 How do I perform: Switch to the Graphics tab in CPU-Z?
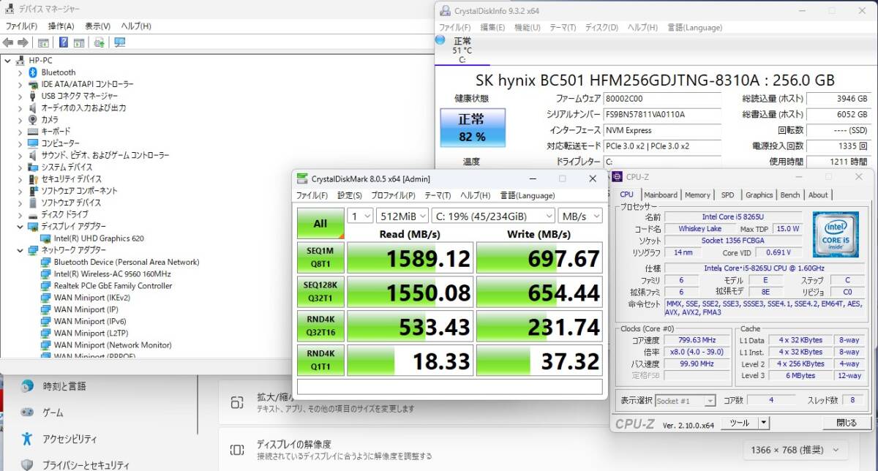pyautogui.click(x=759, y=195)
